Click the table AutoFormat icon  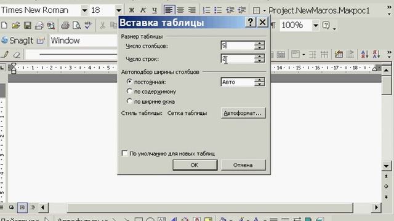[x=339, y=54]
